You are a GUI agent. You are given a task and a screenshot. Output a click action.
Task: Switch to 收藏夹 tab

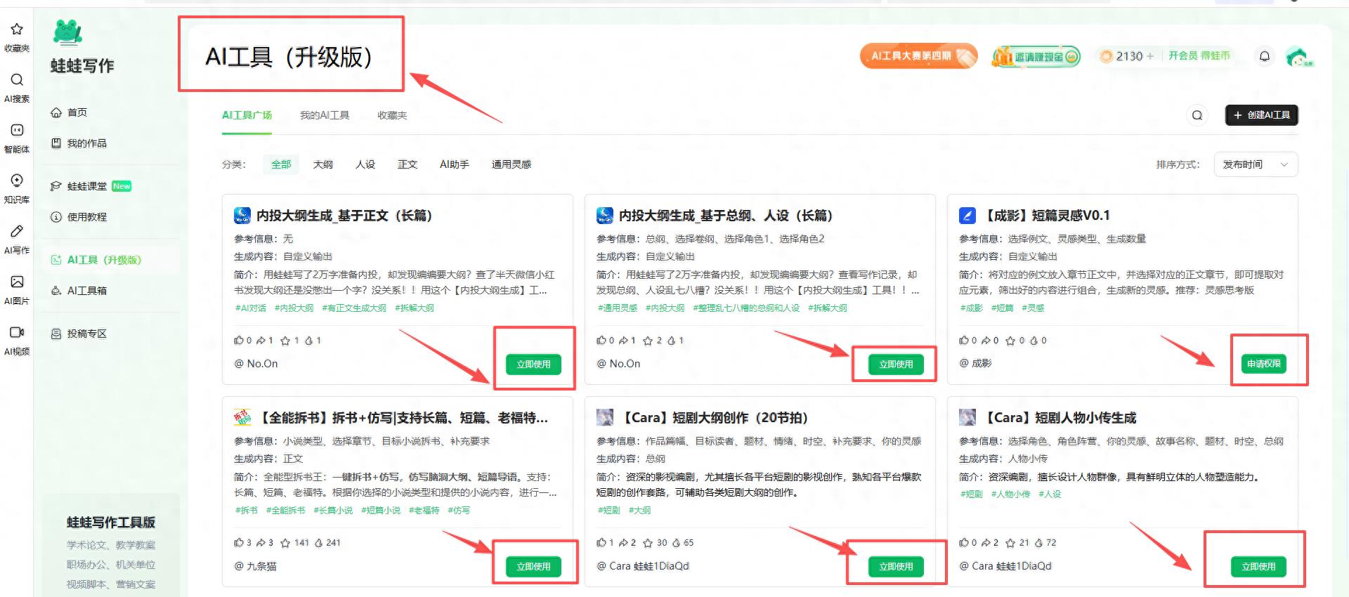pos(392,115)
